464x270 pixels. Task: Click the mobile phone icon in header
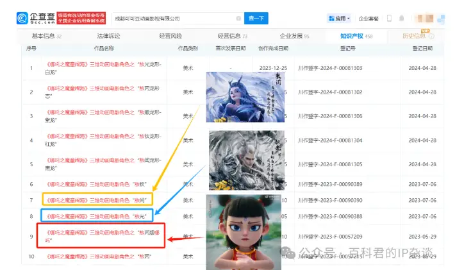(389, 19)
